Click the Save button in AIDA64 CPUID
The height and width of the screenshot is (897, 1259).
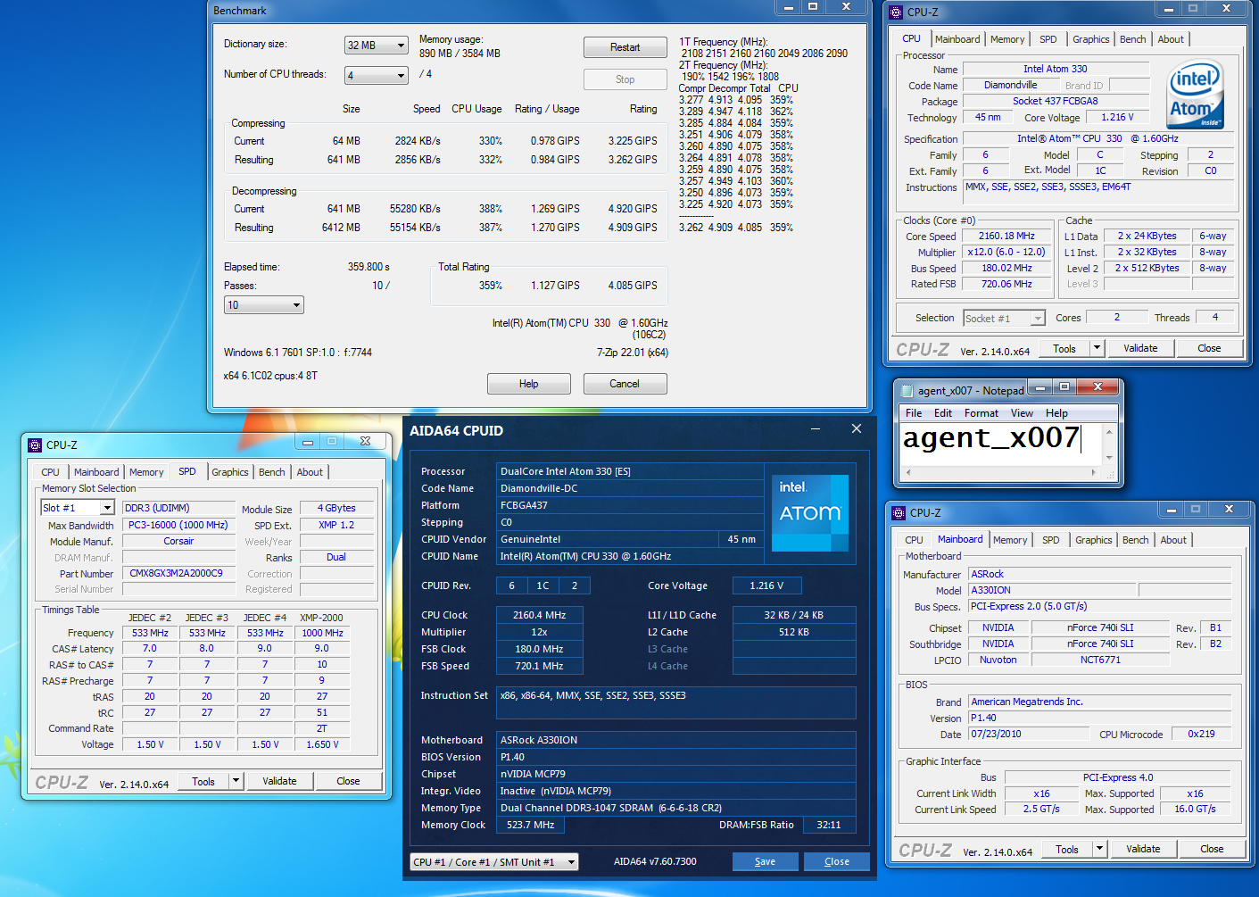(765, 861)
